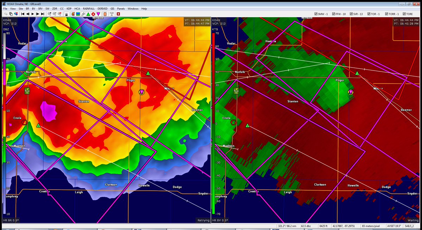The image size is (422, 230).
Task: Play the radar animation loop
Action: 33,14
